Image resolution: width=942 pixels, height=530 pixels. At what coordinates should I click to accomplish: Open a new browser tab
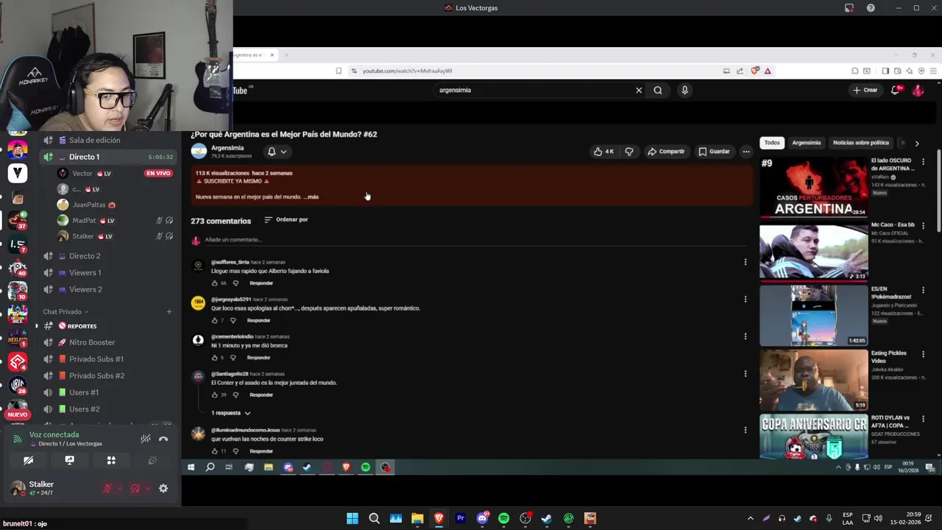coord(287,55)
